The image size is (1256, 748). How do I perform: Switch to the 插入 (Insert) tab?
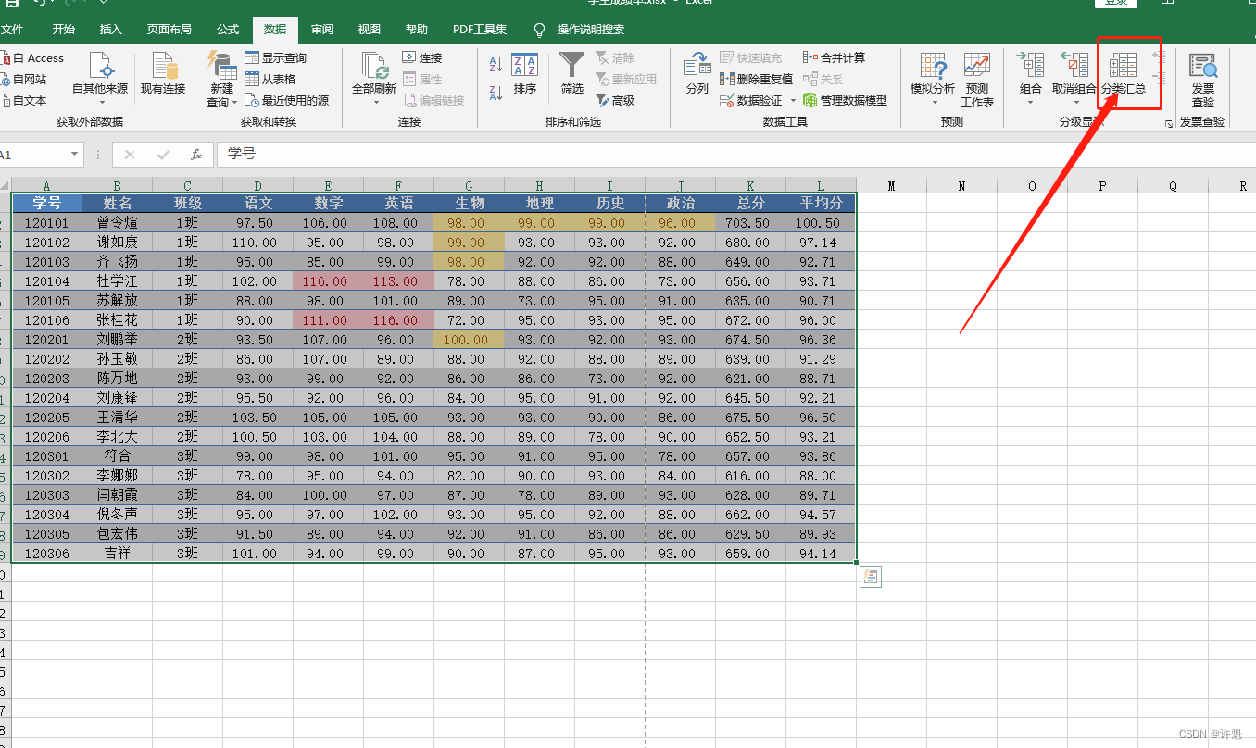click(x=110, y=30)
